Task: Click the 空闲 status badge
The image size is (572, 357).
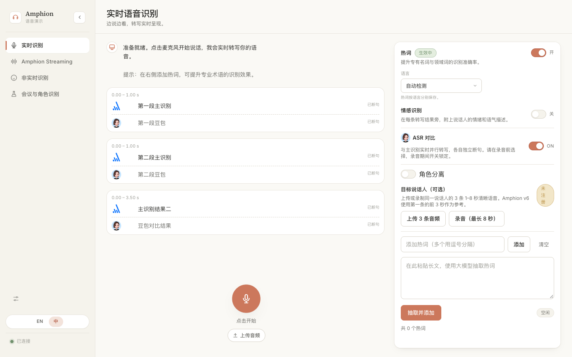Action: coord(545,313)
